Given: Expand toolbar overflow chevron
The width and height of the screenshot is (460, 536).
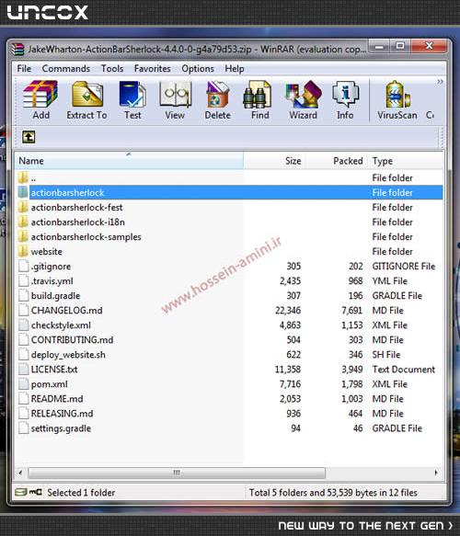Looking at the screenshot, I should [440, 82].
